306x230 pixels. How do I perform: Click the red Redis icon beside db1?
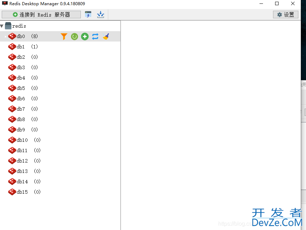[12, 47]
